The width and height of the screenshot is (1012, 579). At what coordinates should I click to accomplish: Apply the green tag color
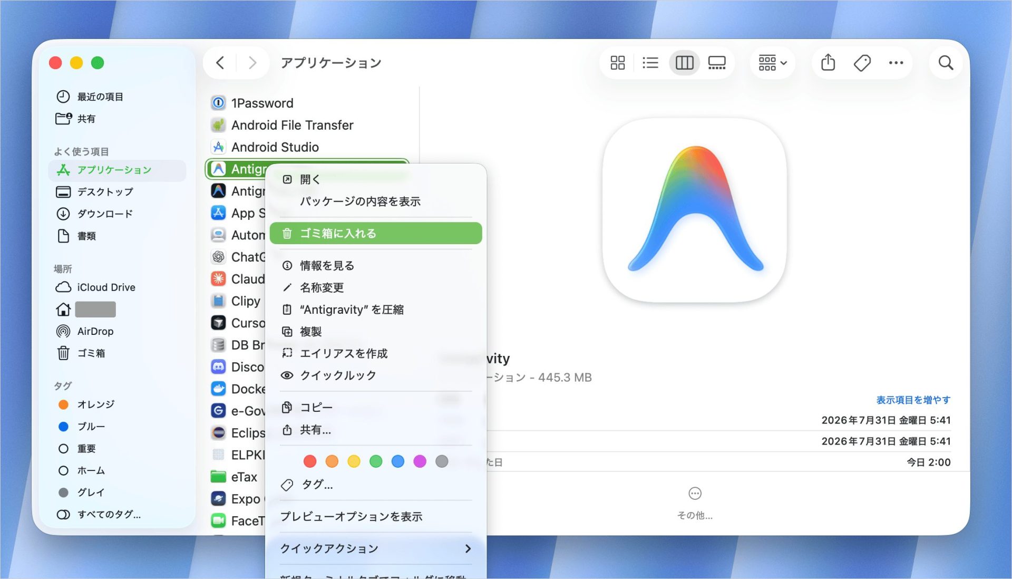376,461
